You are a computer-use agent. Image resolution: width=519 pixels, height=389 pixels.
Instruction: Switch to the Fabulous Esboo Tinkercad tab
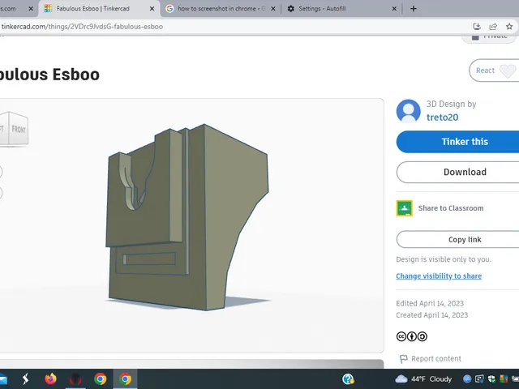coord(92,9)
